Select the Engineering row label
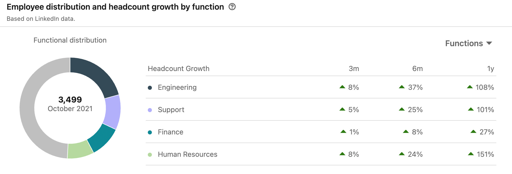Image resolution: width=512 pixels, height=174 pixels. [177, 88]
